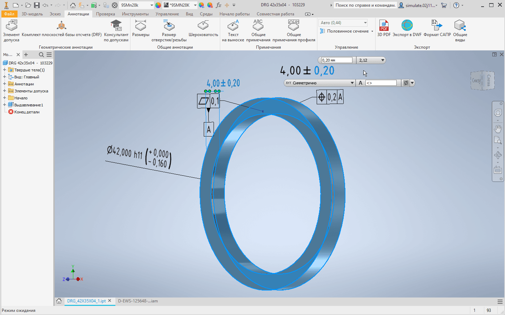Toggle Half section (Половинное сечение) view
The width and height of the screenshot is (505, 315).
(344, 31)
